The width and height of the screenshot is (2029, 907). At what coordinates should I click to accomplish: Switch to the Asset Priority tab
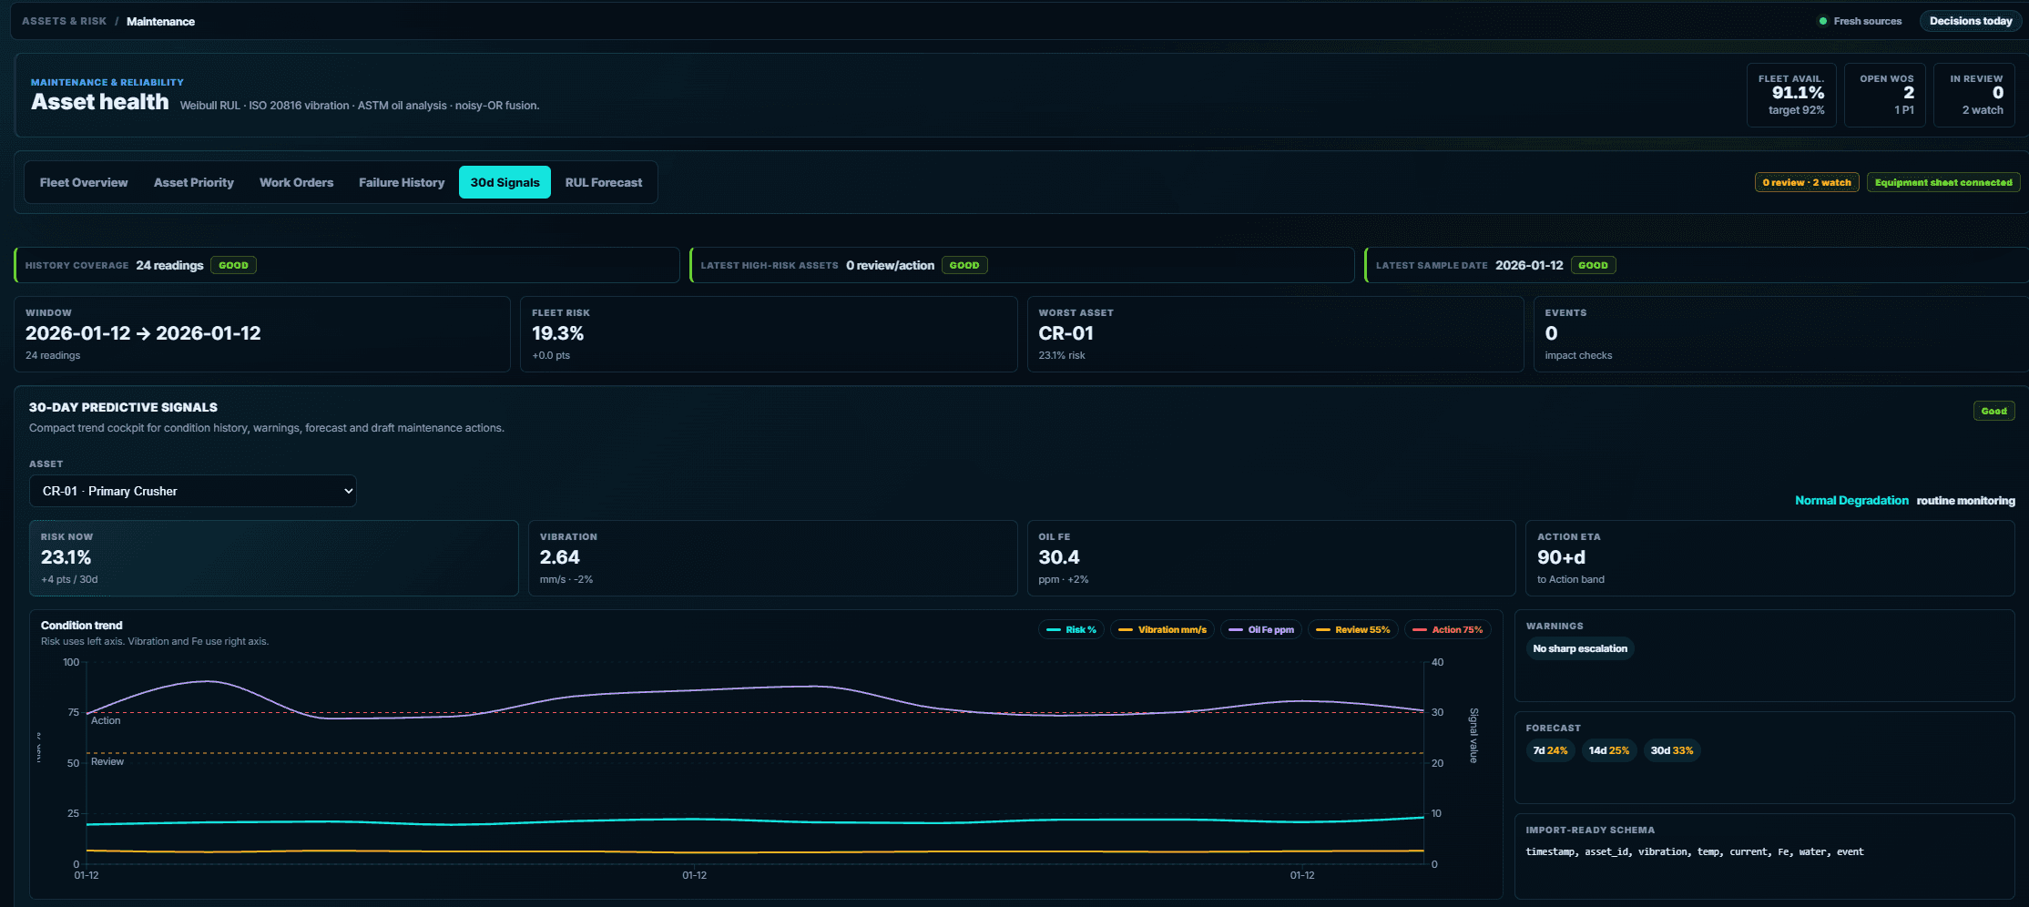(x=194, y=182)
